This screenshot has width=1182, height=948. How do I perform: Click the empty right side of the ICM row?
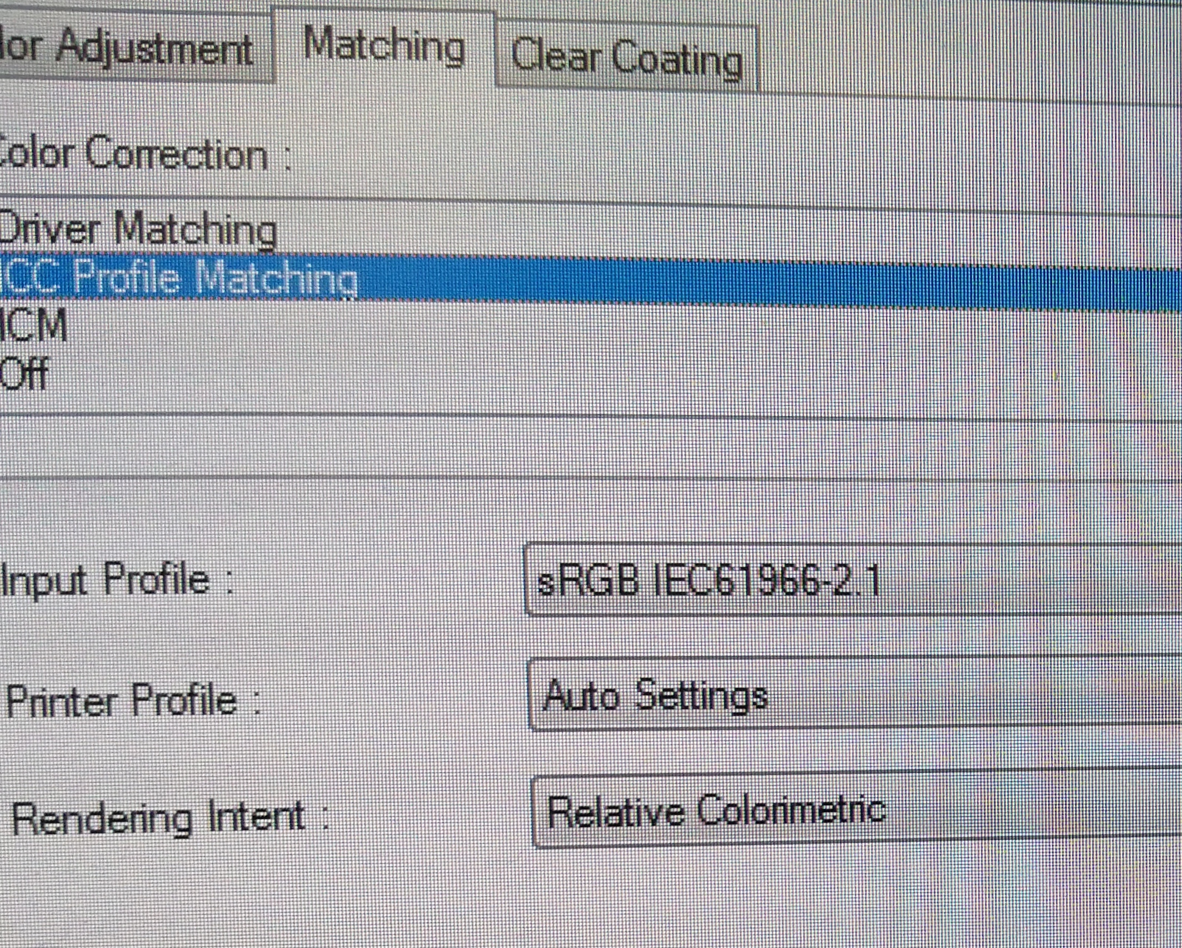667,331
